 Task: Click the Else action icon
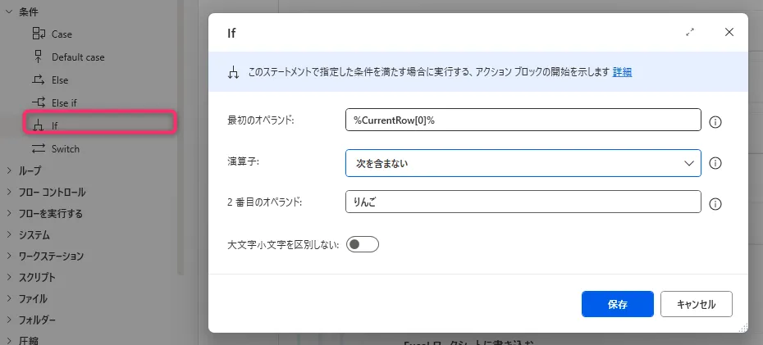pyautogui.click(x=38, y=79)
